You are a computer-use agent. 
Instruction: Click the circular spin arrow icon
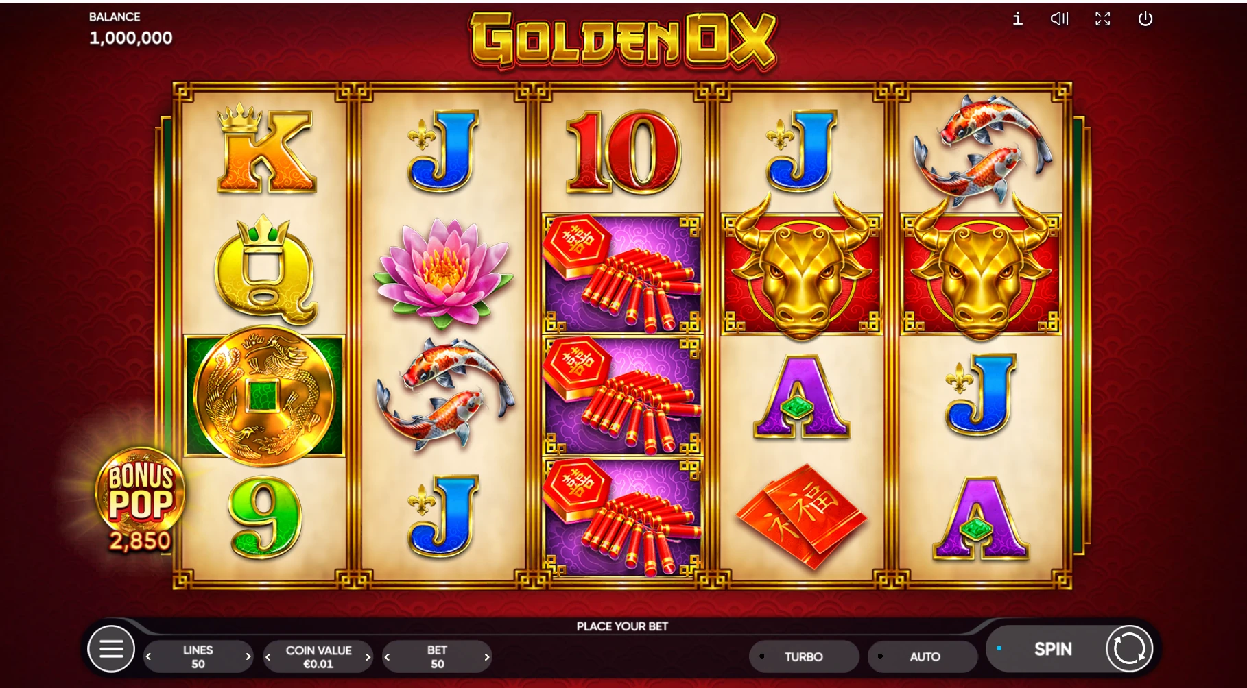1129,648
